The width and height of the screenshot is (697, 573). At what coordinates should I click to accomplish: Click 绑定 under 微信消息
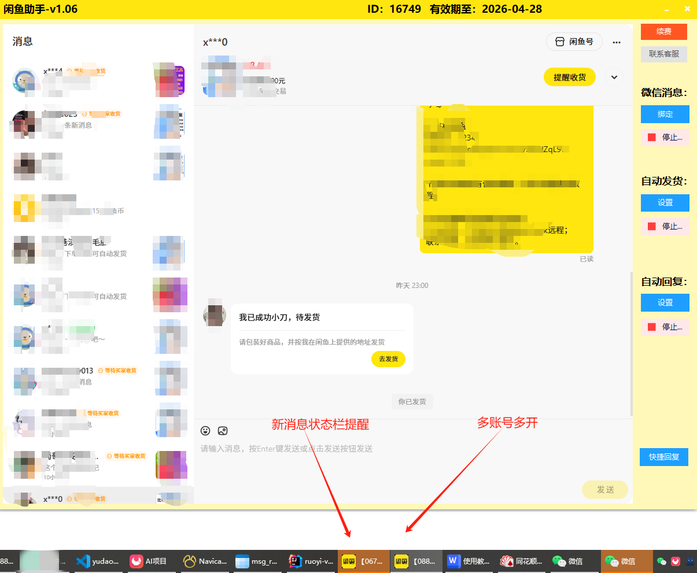(x=665, y=114)
